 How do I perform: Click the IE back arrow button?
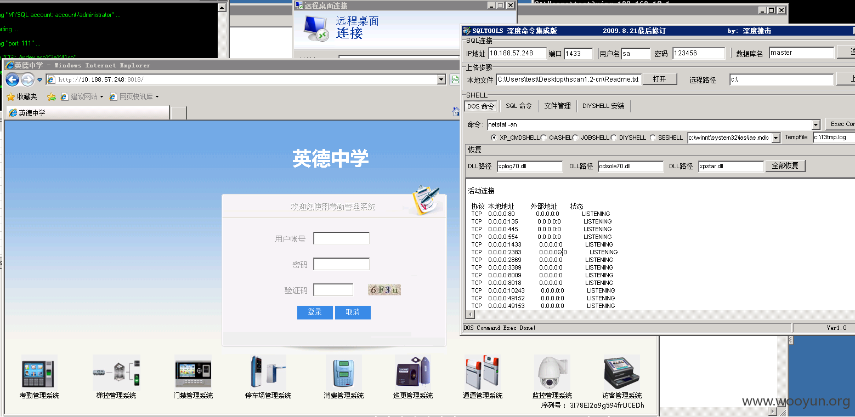(x=13, y=80)
